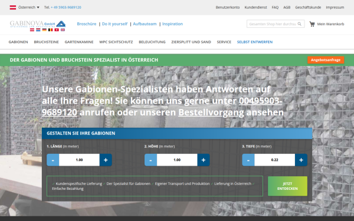Open the Bestellvorgang link
354x221 pixels.
point(211,113)
